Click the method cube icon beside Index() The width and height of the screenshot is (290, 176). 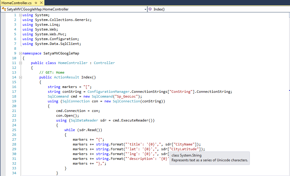tap(150, 9)
